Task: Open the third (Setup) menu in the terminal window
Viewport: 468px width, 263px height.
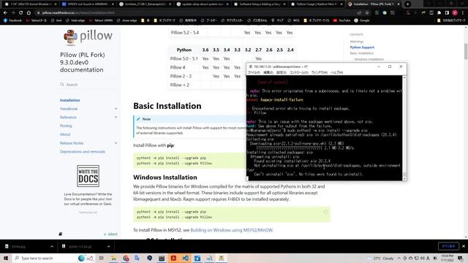Action: pyautogui.click(x=281, y=72)
